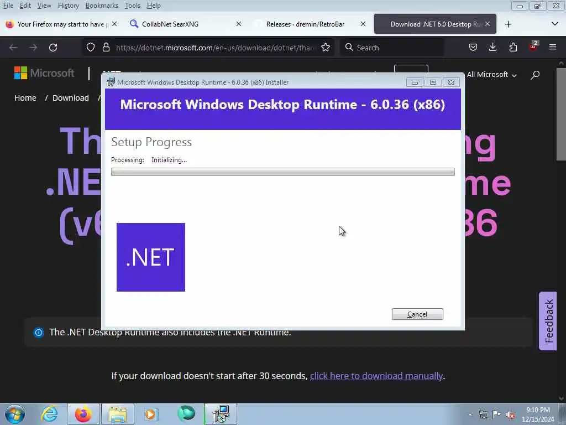Close the CollabNet SearXNG tab
The width and height of the screenshot is (566, 425).
(x=239, y=24)
